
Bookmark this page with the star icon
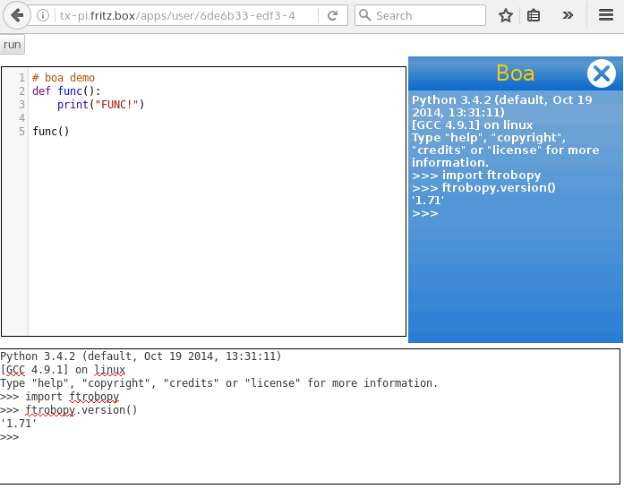(506, 15)
